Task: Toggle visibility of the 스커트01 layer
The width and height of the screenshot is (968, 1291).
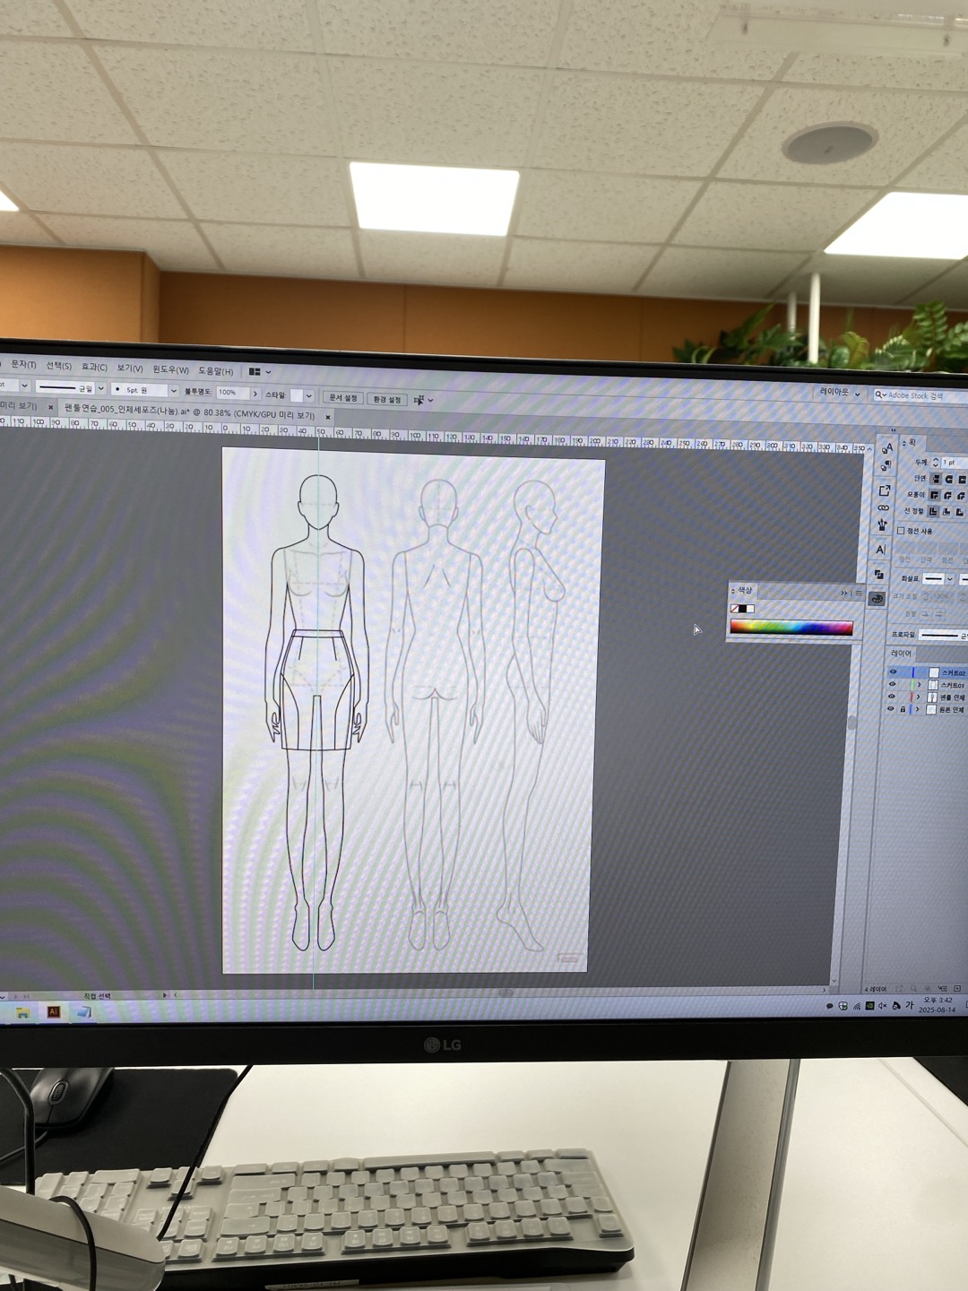Action: click(x=892, y=684)
